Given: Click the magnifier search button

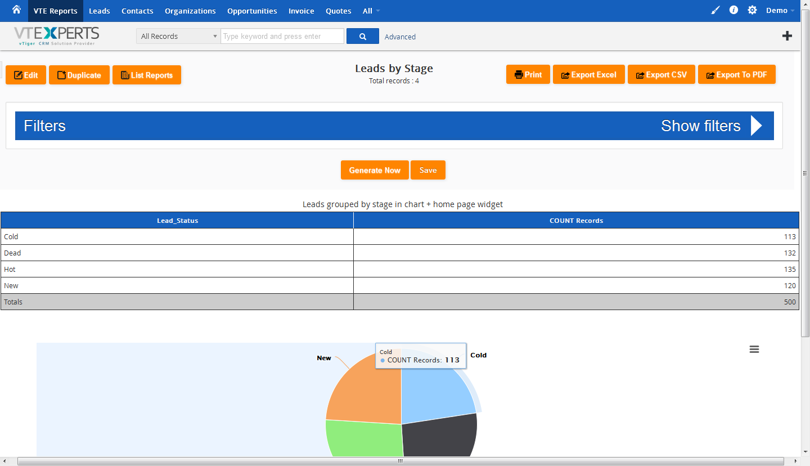Looking at the screenshot, I should (x=363, y=36).
